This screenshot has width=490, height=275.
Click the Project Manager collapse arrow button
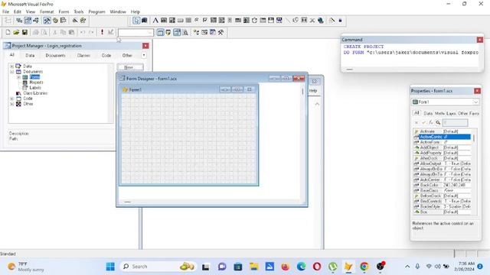click(x=144, y=55)
